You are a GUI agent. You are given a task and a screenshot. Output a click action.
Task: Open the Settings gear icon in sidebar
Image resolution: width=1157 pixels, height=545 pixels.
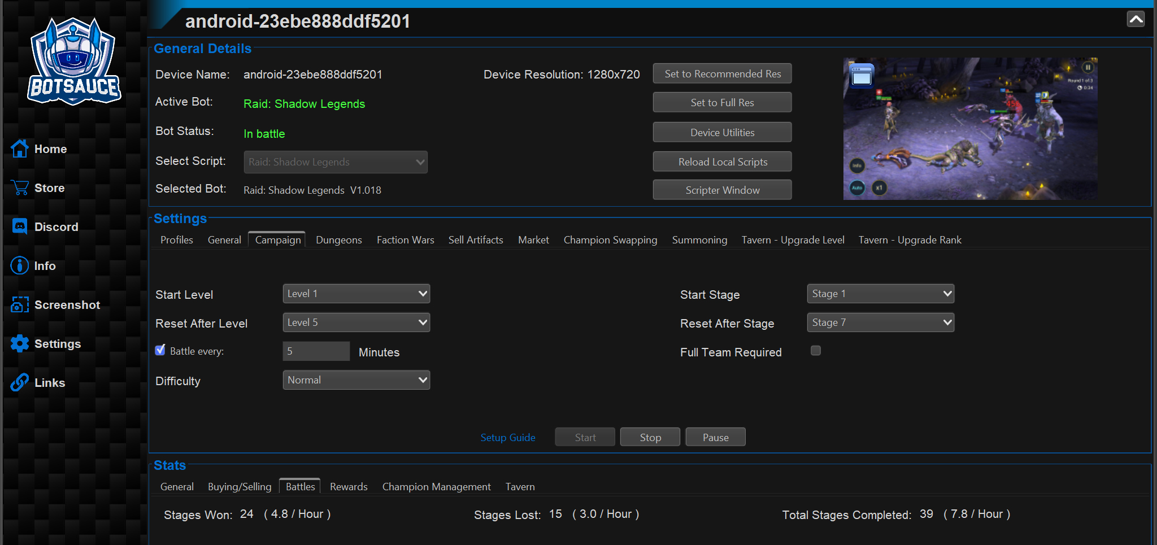[x=20, y=343]
